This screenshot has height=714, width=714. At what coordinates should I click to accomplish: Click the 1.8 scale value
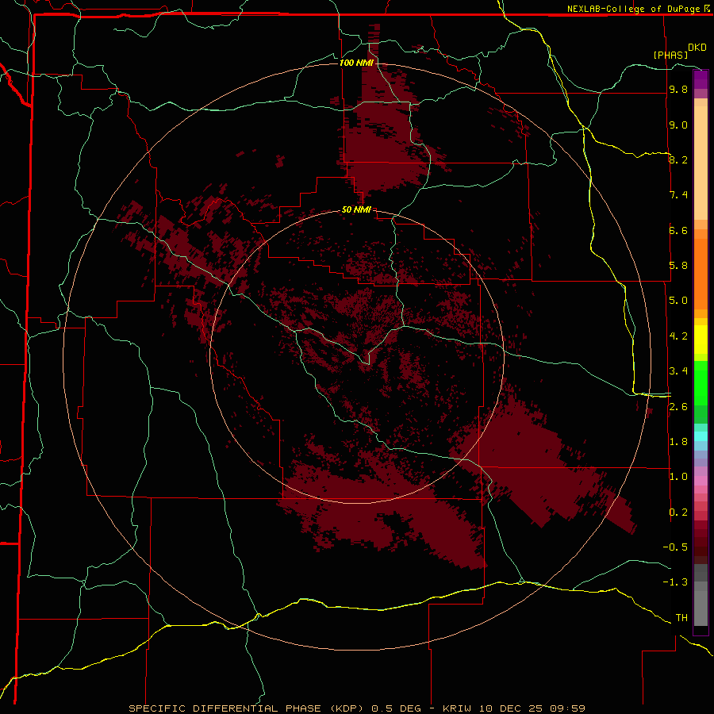click(x=678, y=442)
